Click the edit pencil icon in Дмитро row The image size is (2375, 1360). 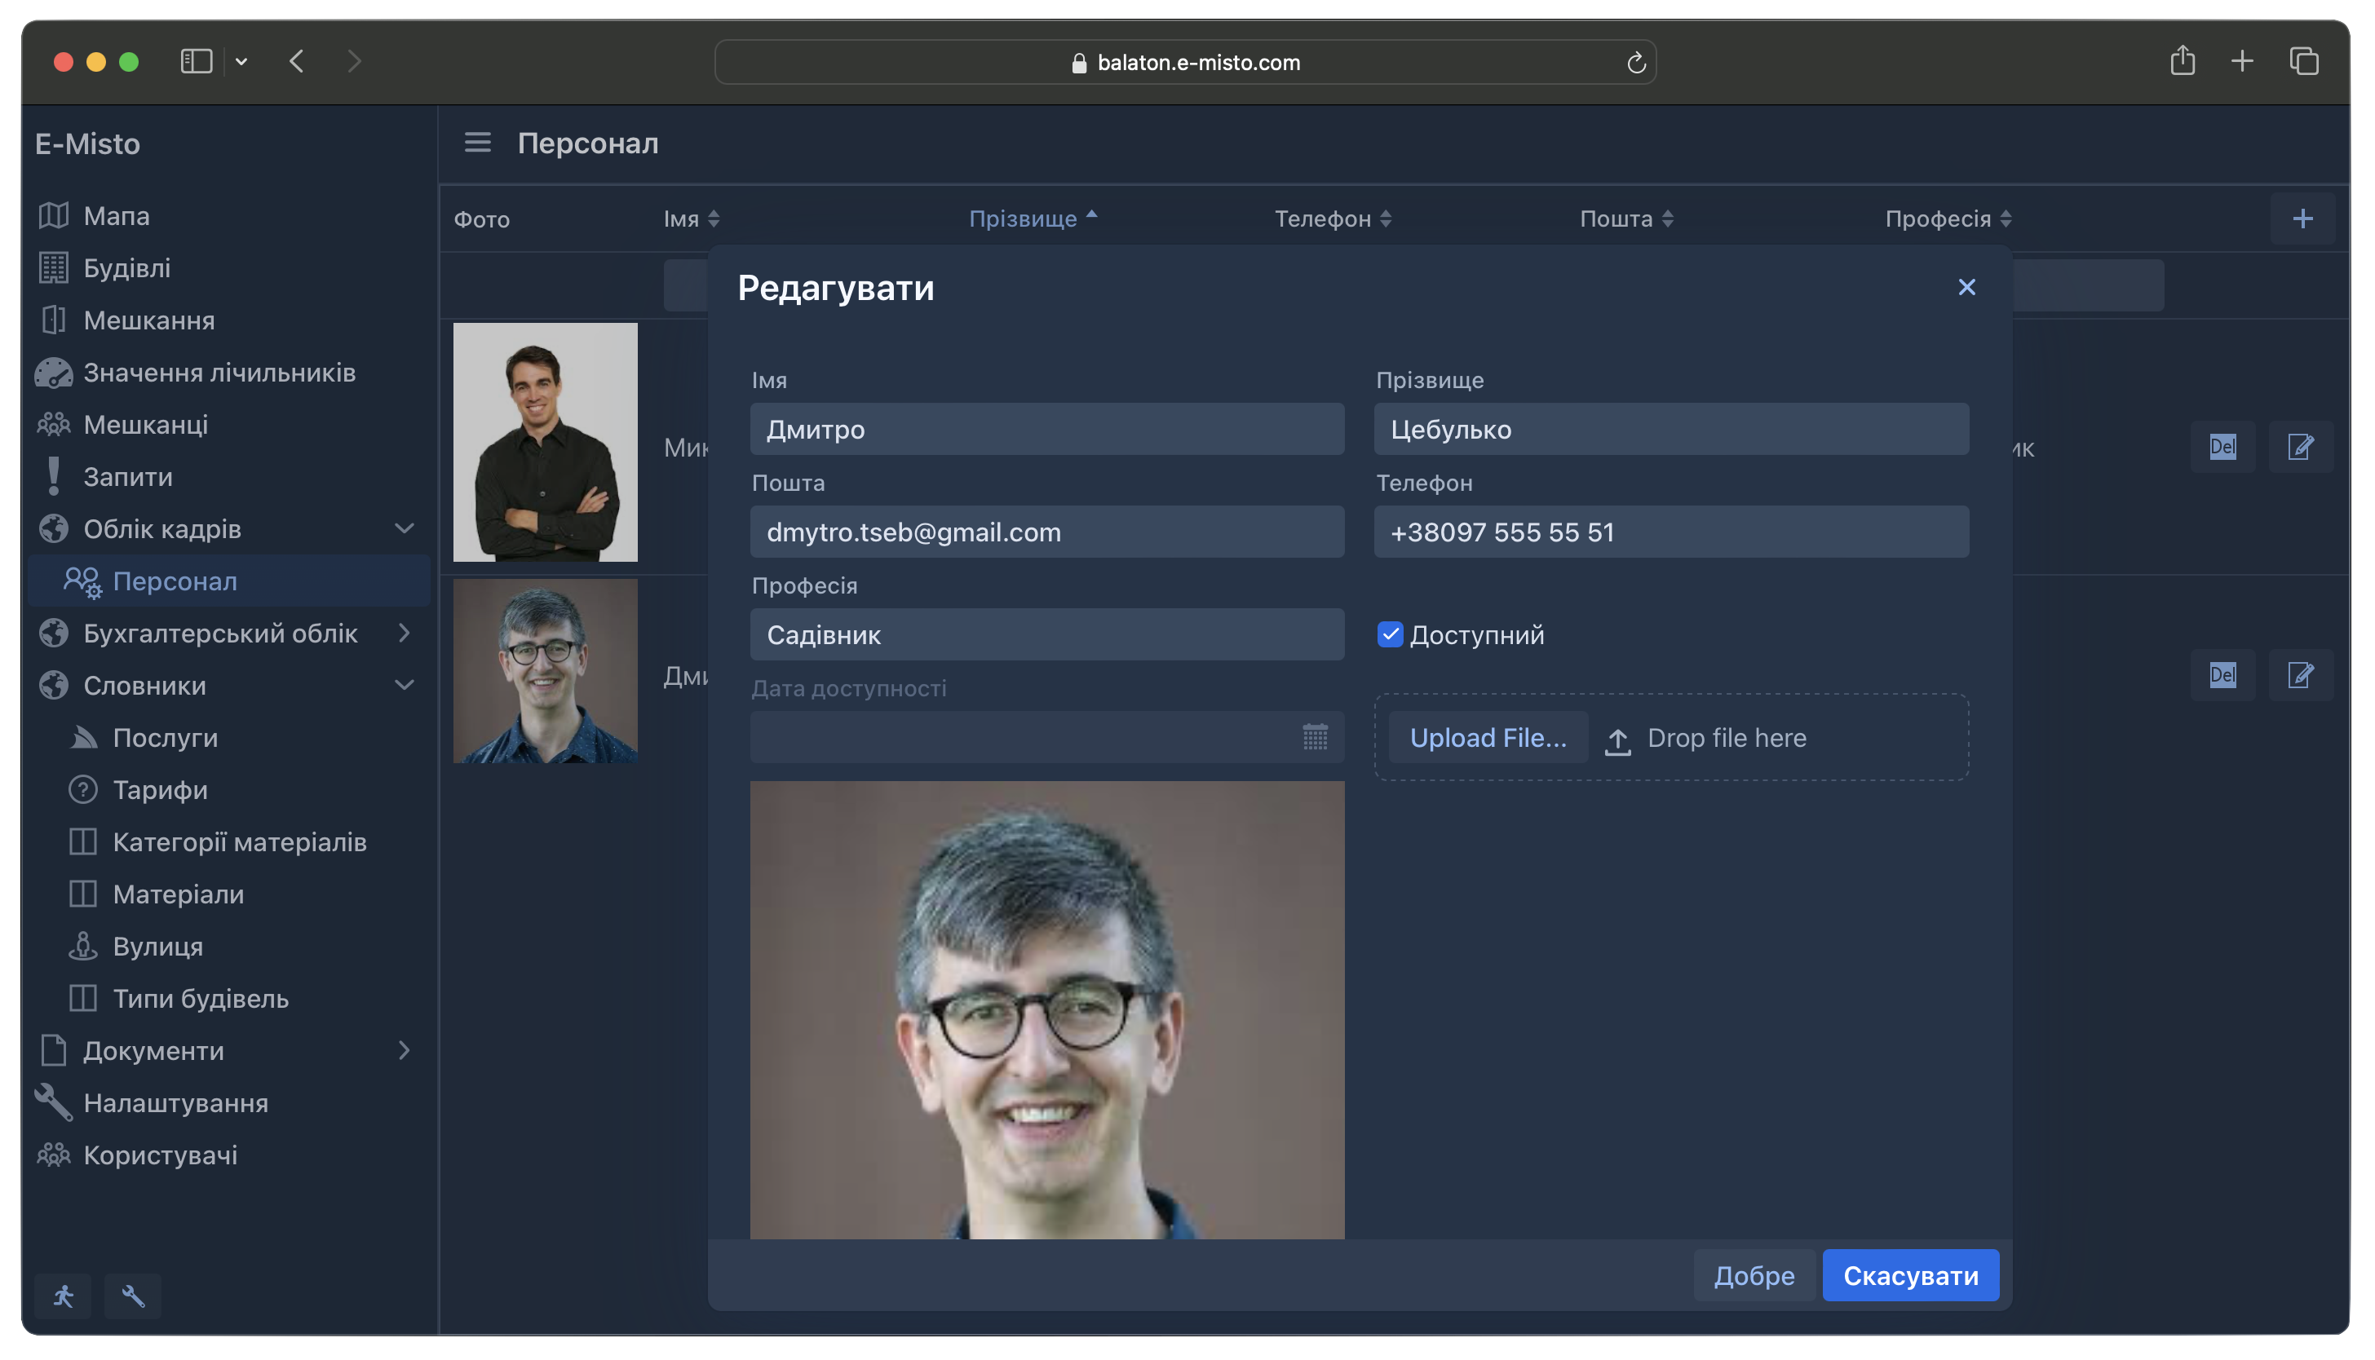pos(2302,674)
